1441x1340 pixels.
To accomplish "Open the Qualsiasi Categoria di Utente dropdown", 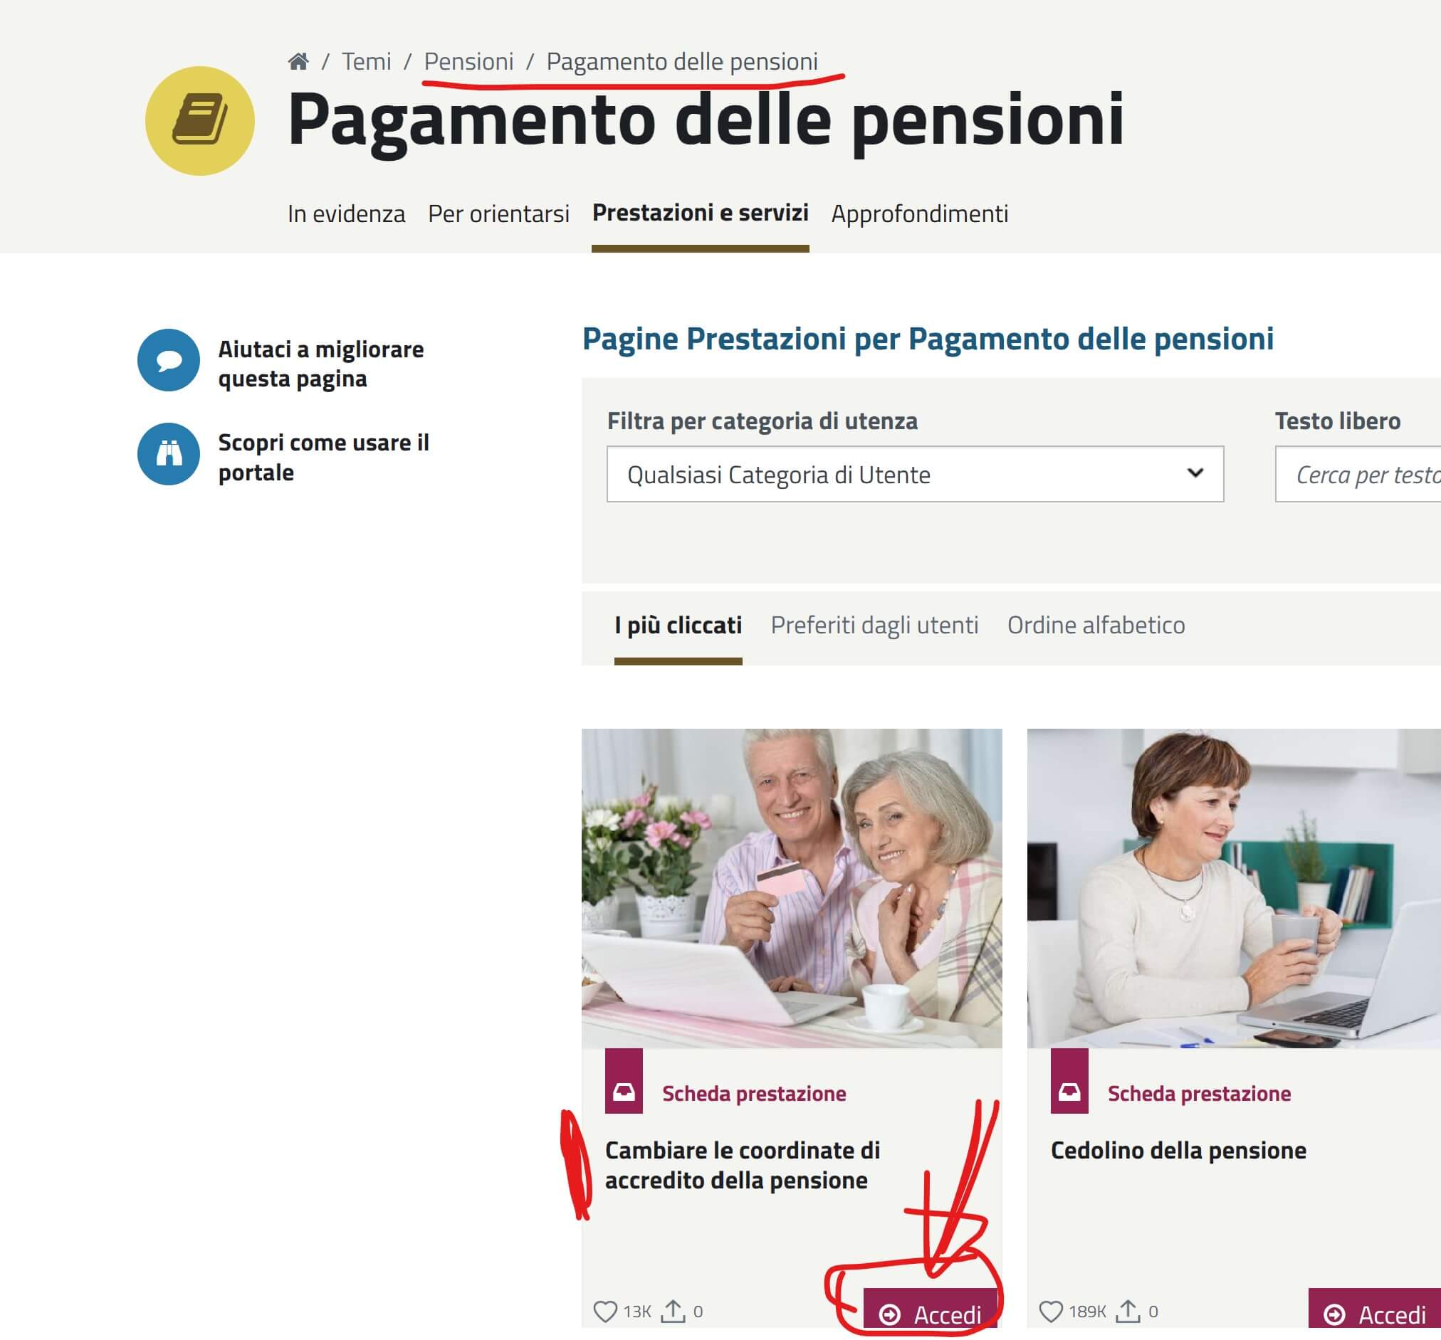I will pos(915,475).
